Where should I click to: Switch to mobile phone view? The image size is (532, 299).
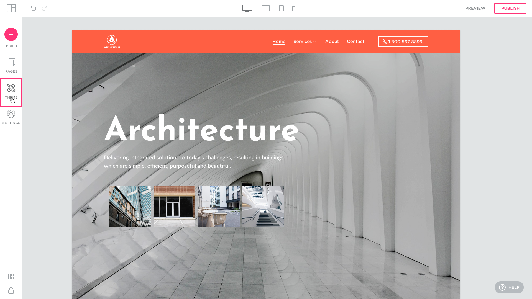tap(293, 9)
